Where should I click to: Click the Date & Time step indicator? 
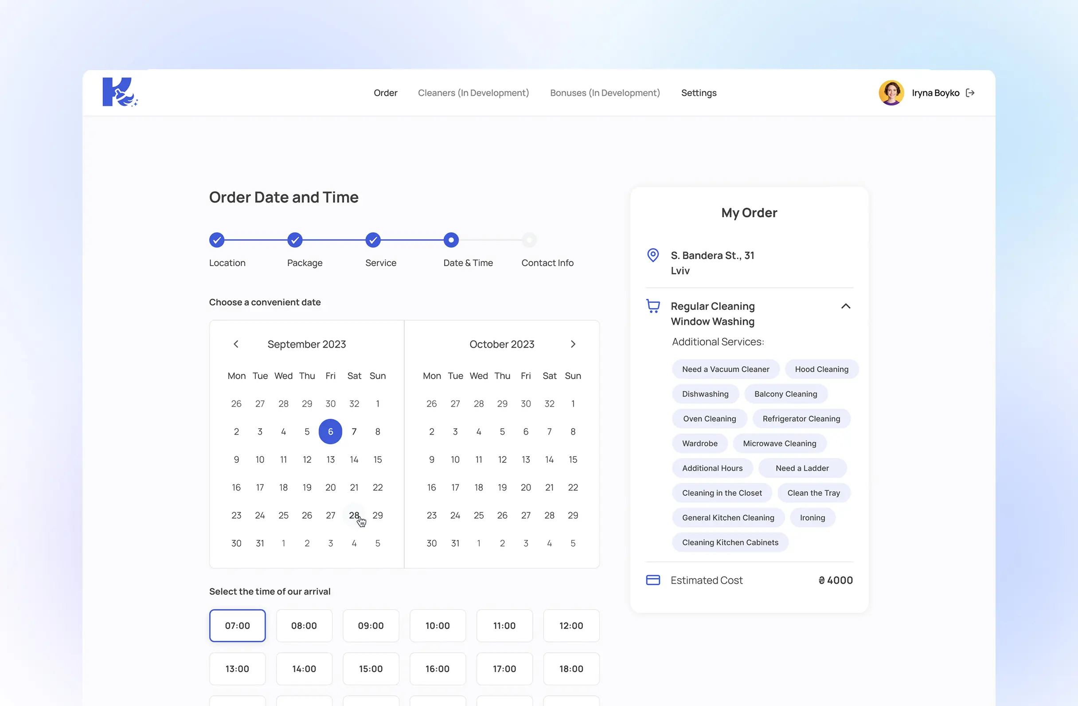(x=451, y=240)
